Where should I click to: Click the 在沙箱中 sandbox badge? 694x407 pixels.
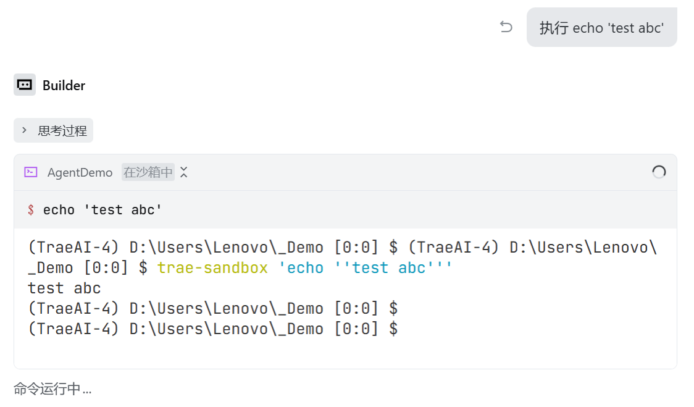pyautogui.click(x=148, y=172)
